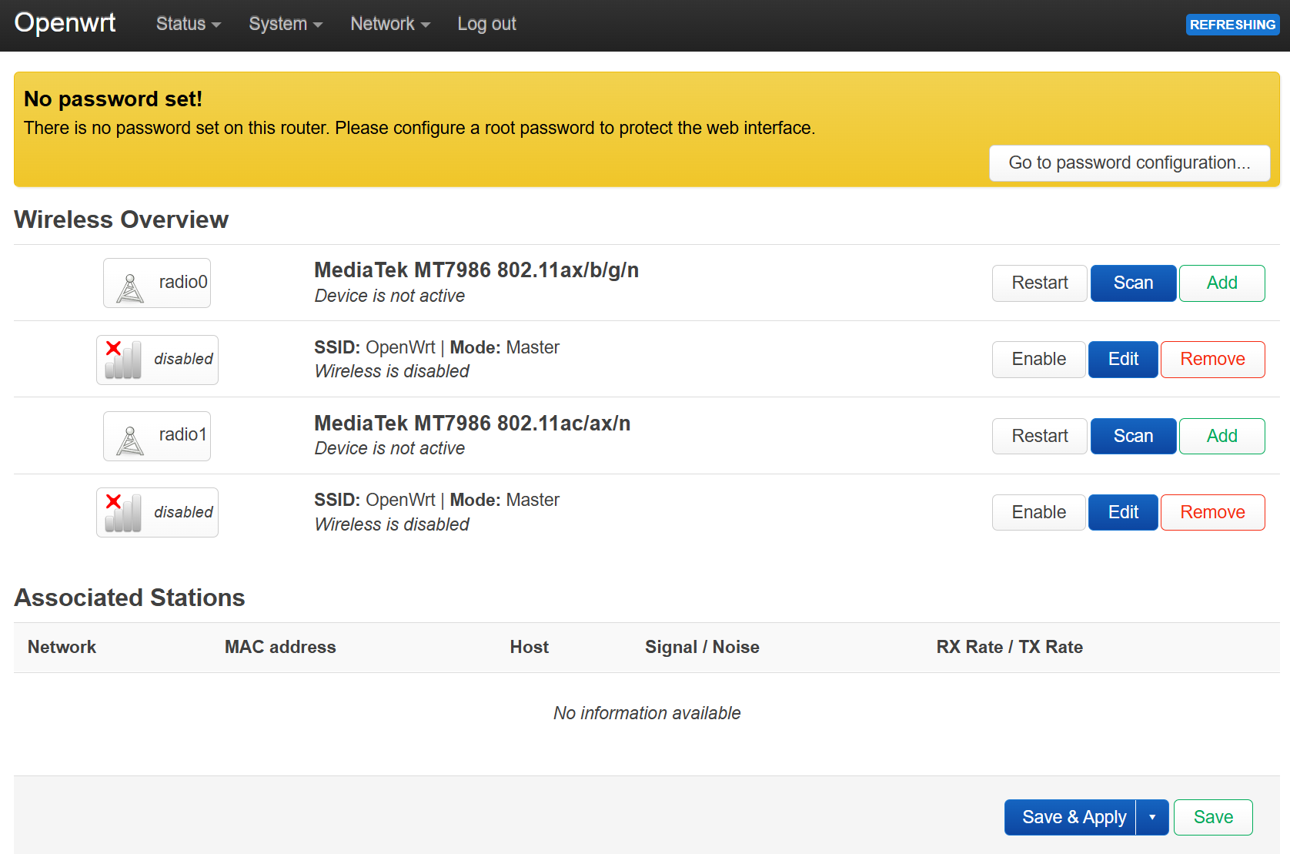
Task: Click the first disabled signal strength icon
Action: pyautogui.click(x=123, y=360)
